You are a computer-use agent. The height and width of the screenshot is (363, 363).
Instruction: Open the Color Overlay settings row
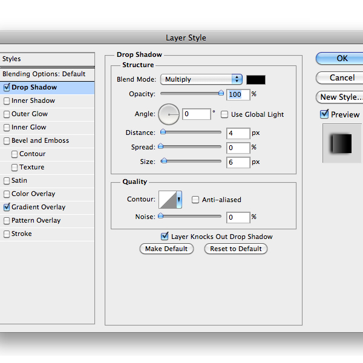pos(47,194)
